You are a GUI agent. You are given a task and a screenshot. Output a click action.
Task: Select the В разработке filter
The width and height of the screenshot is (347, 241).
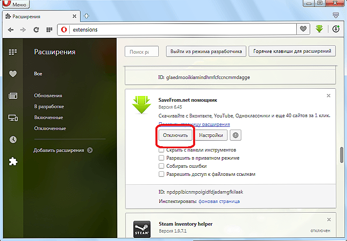pos(49,107)
